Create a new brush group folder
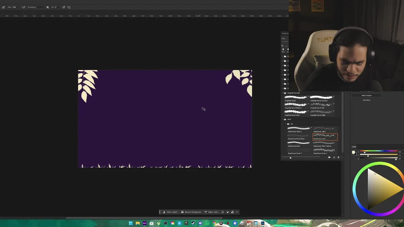This screenshot has width=404, height=227. [x=329, y=157]
